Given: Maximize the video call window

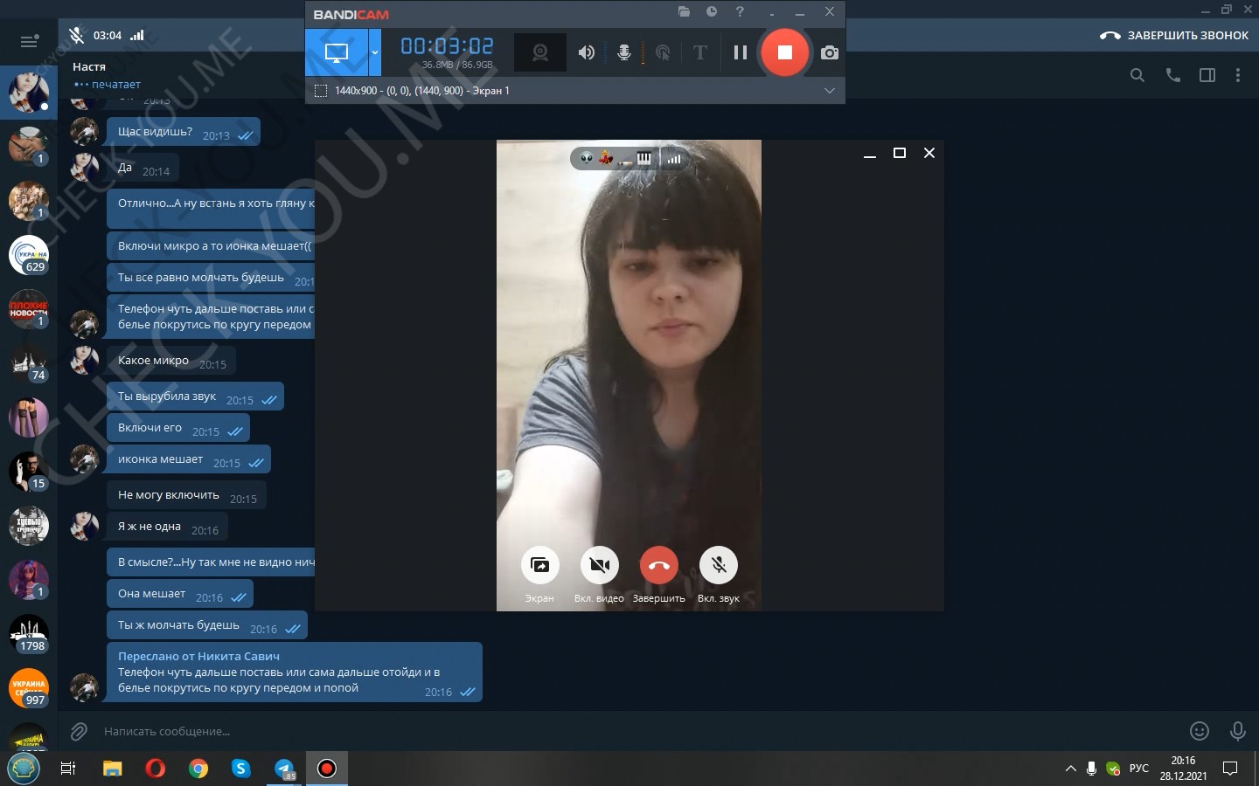Looking at the screenshot, I should pos(899,153).
